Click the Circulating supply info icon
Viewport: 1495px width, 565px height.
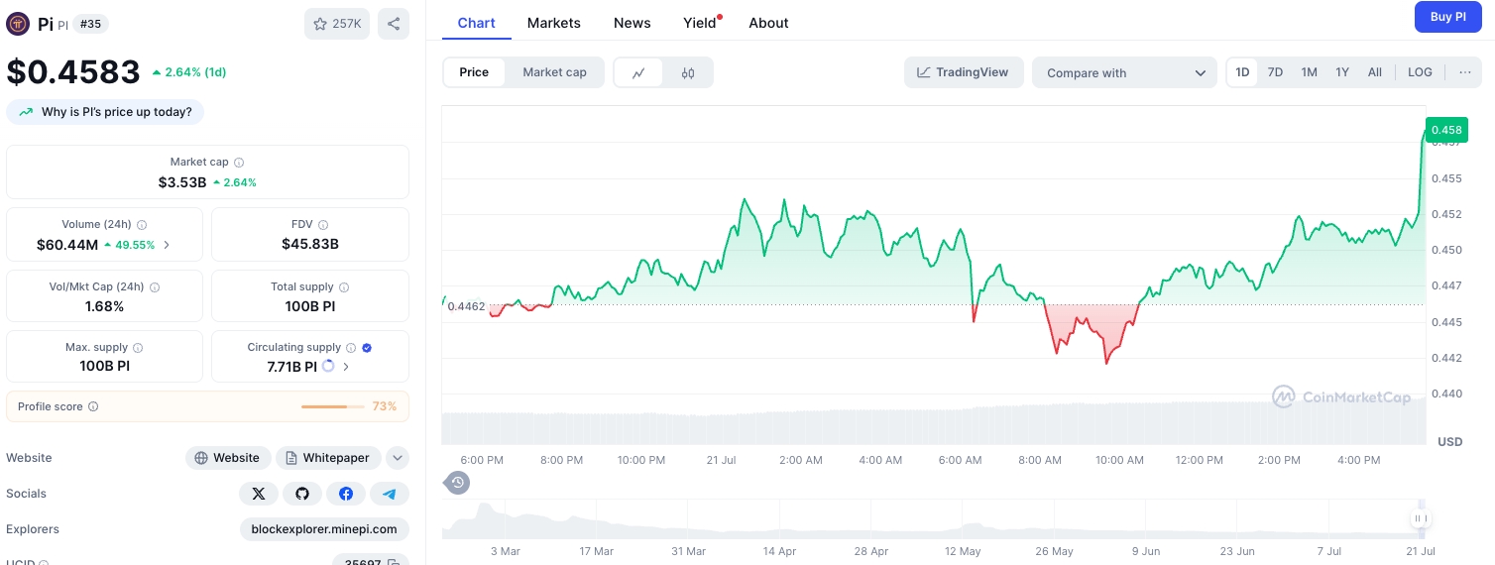tap(351, 348)
